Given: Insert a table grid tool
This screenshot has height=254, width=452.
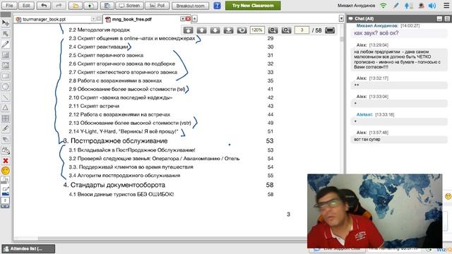Looking at the screenshot, I should click(6, 118).
